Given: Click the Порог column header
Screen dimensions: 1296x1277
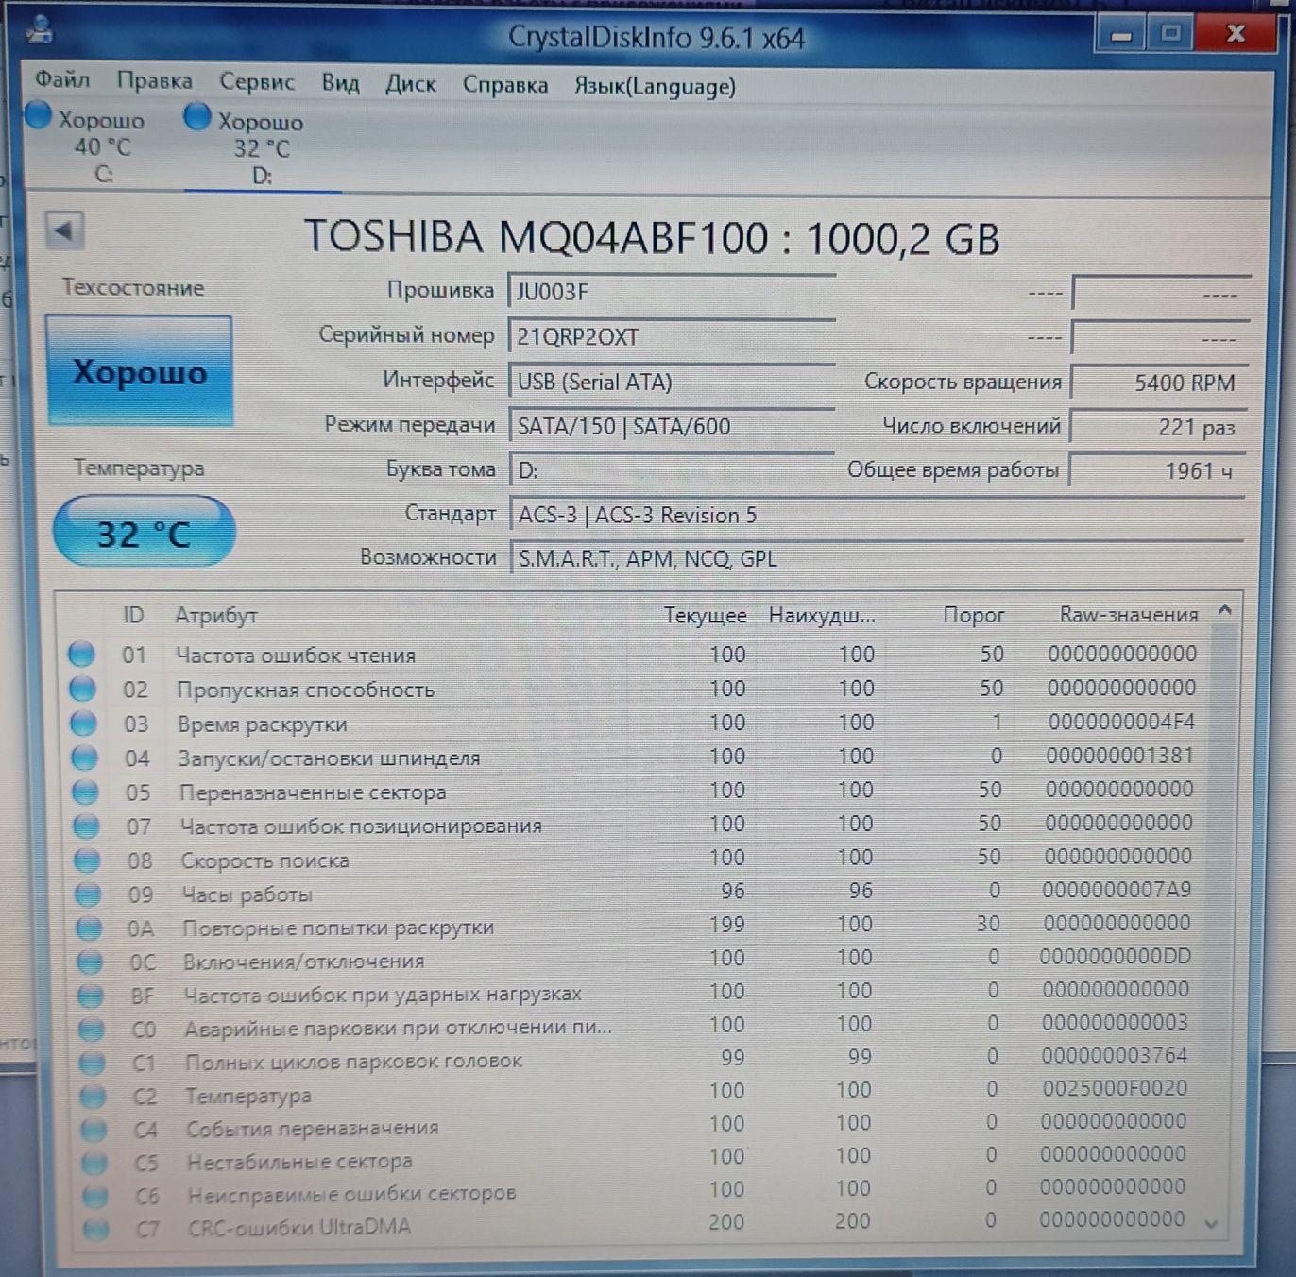Looking at the screenshot, I should coord(973,616).
